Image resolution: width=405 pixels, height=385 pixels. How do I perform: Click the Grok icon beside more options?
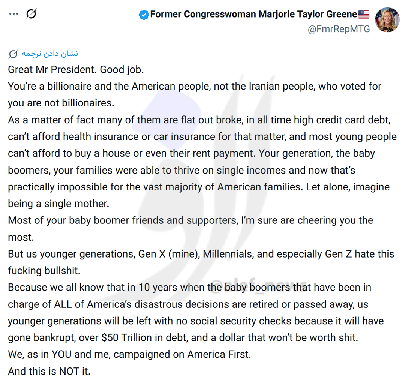click(31, 14)
